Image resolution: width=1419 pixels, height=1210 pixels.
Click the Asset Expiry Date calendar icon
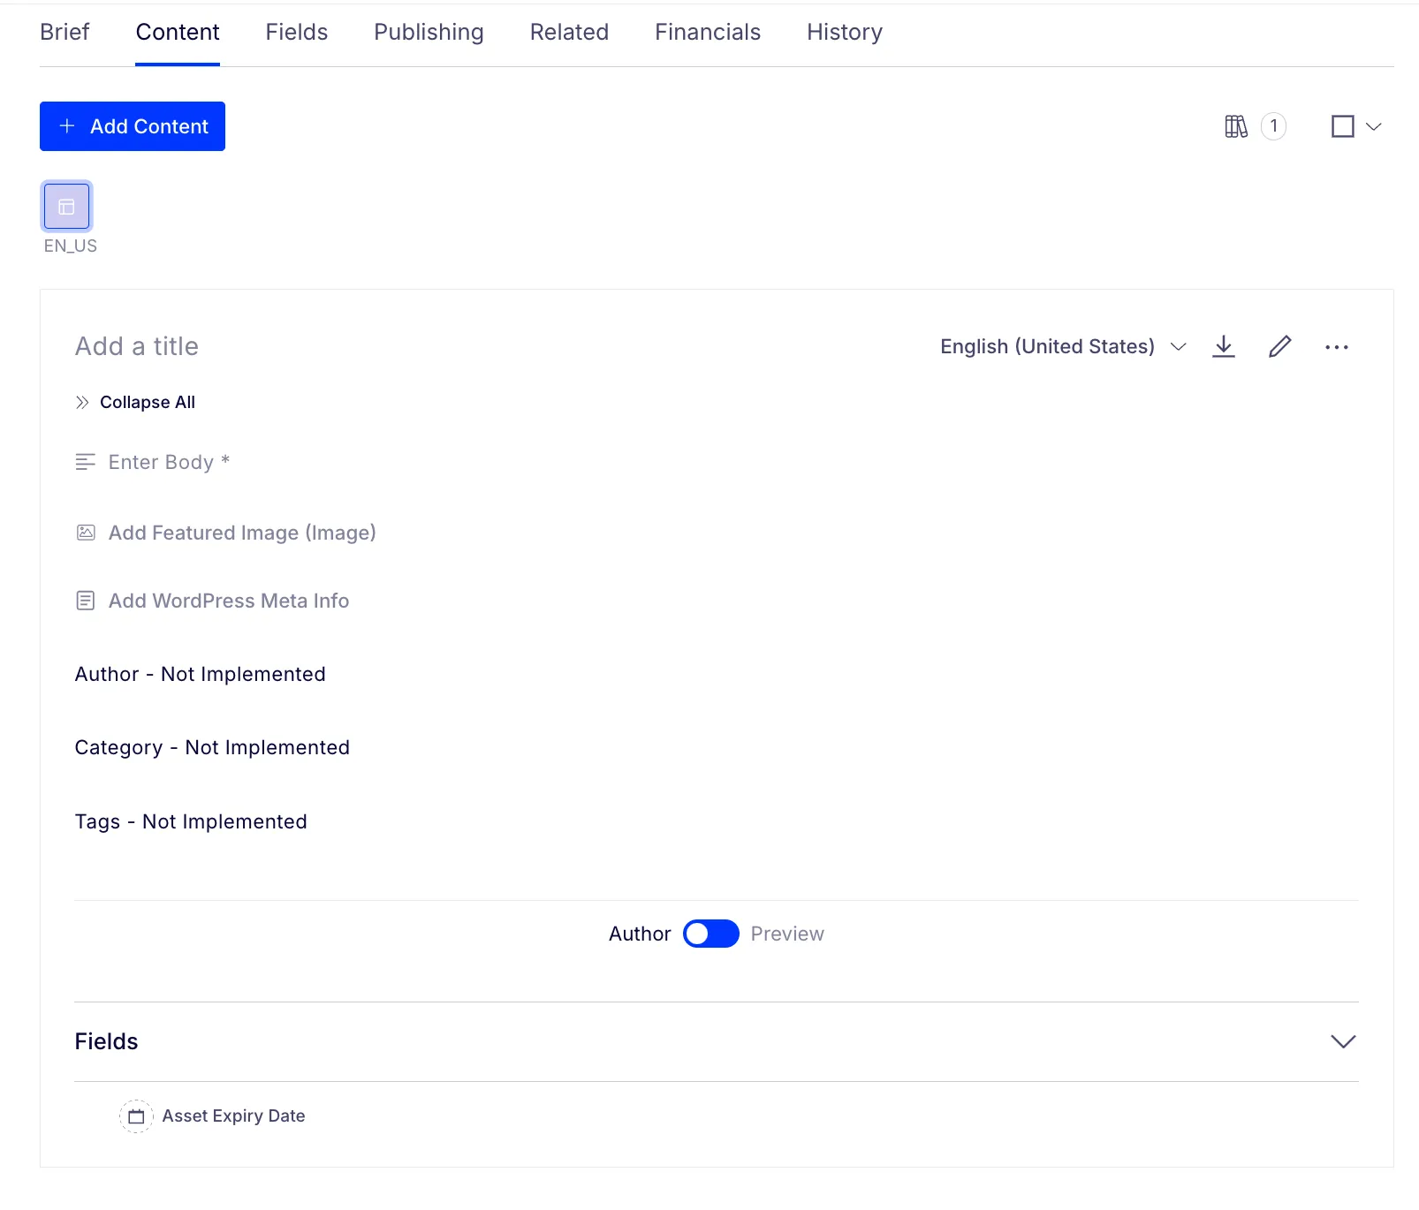coord(136,1116)
